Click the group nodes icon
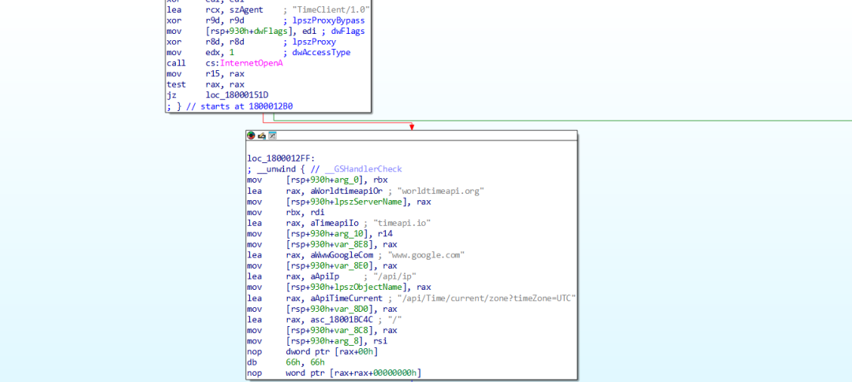Viewport: 852px width, 382px height. coord(272,135)
